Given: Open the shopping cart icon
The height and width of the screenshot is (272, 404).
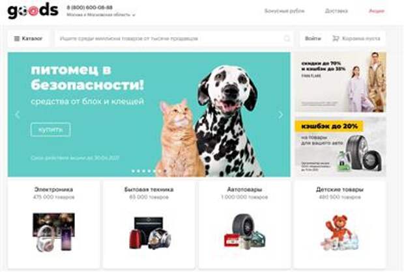Looking at the screenshot, I should [336, 38].
